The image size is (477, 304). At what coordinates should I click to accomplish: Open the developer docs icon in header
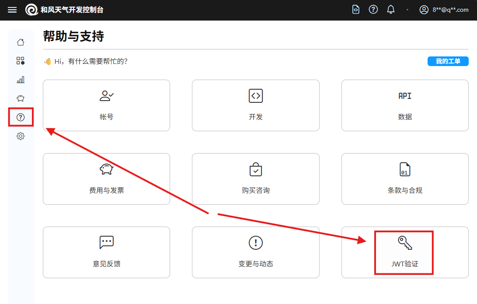356,10
